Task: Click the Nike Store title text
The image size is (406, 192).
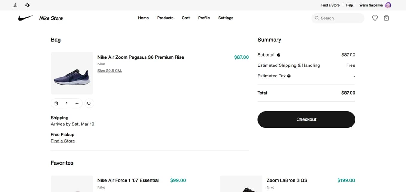Action: pyautogui.click(x=51, y=18)
